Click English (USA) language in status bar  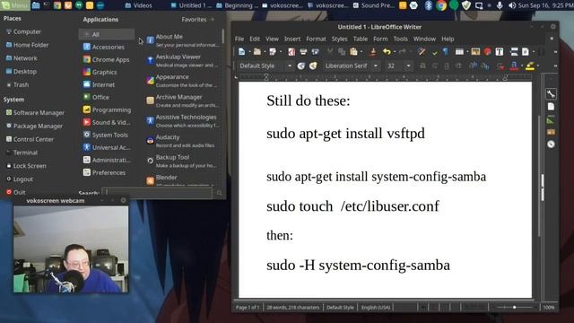(375, 307)
